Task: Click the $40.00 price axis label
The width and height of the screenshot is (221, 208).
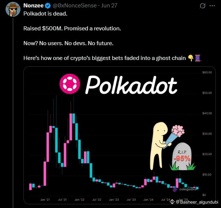Action: coord(207,113)
